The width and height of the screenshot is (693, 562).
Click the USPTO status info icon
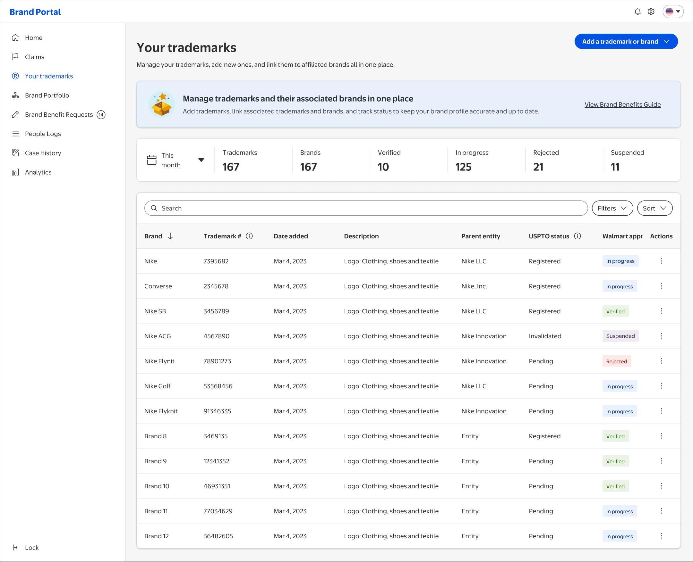[x=577, y=236]
